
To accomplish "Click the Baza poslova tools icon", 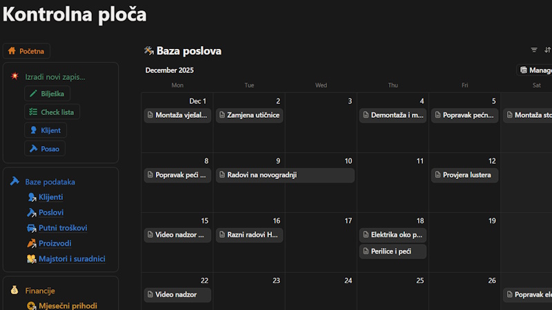I will [x=148, y=51].
